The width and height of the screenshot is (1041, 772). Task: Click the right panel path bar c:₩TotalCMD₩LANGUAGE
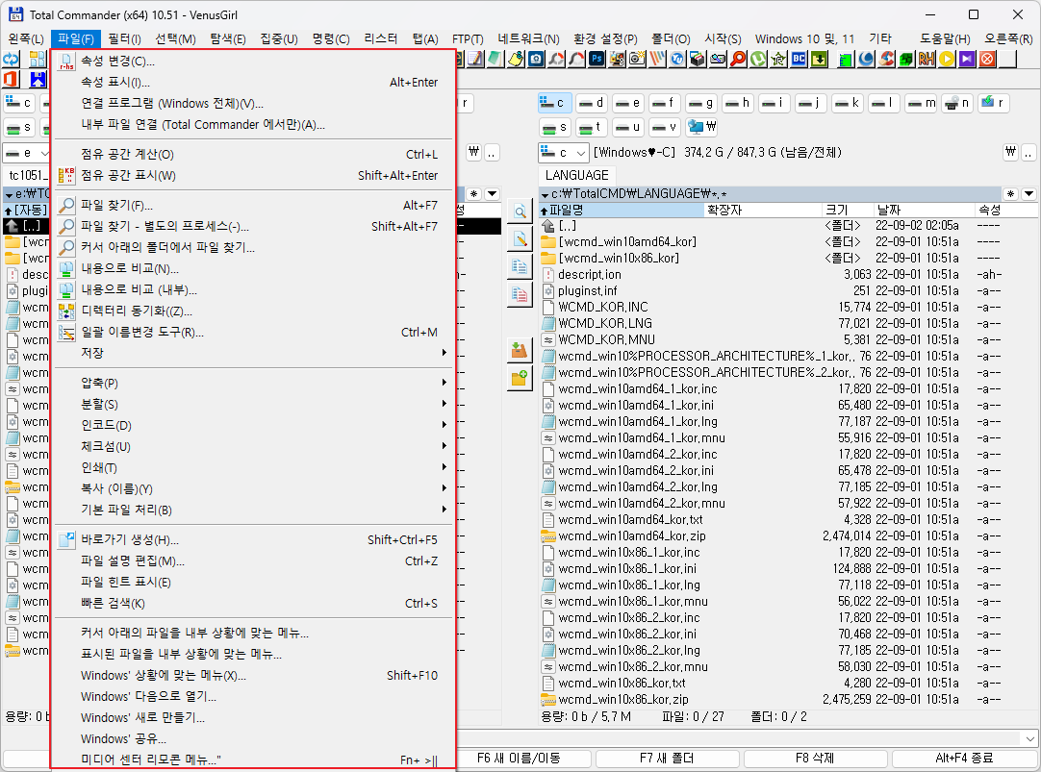[x=770, y=193]
